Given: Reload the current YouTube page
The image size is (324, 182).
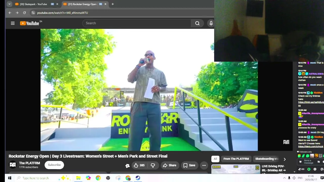Looking at the screenshot, I should tap(24, 13).
